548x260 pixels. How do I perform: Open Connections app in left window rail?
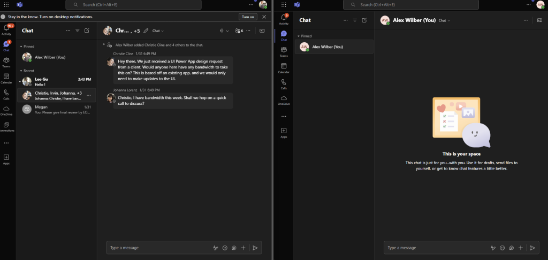6,126
